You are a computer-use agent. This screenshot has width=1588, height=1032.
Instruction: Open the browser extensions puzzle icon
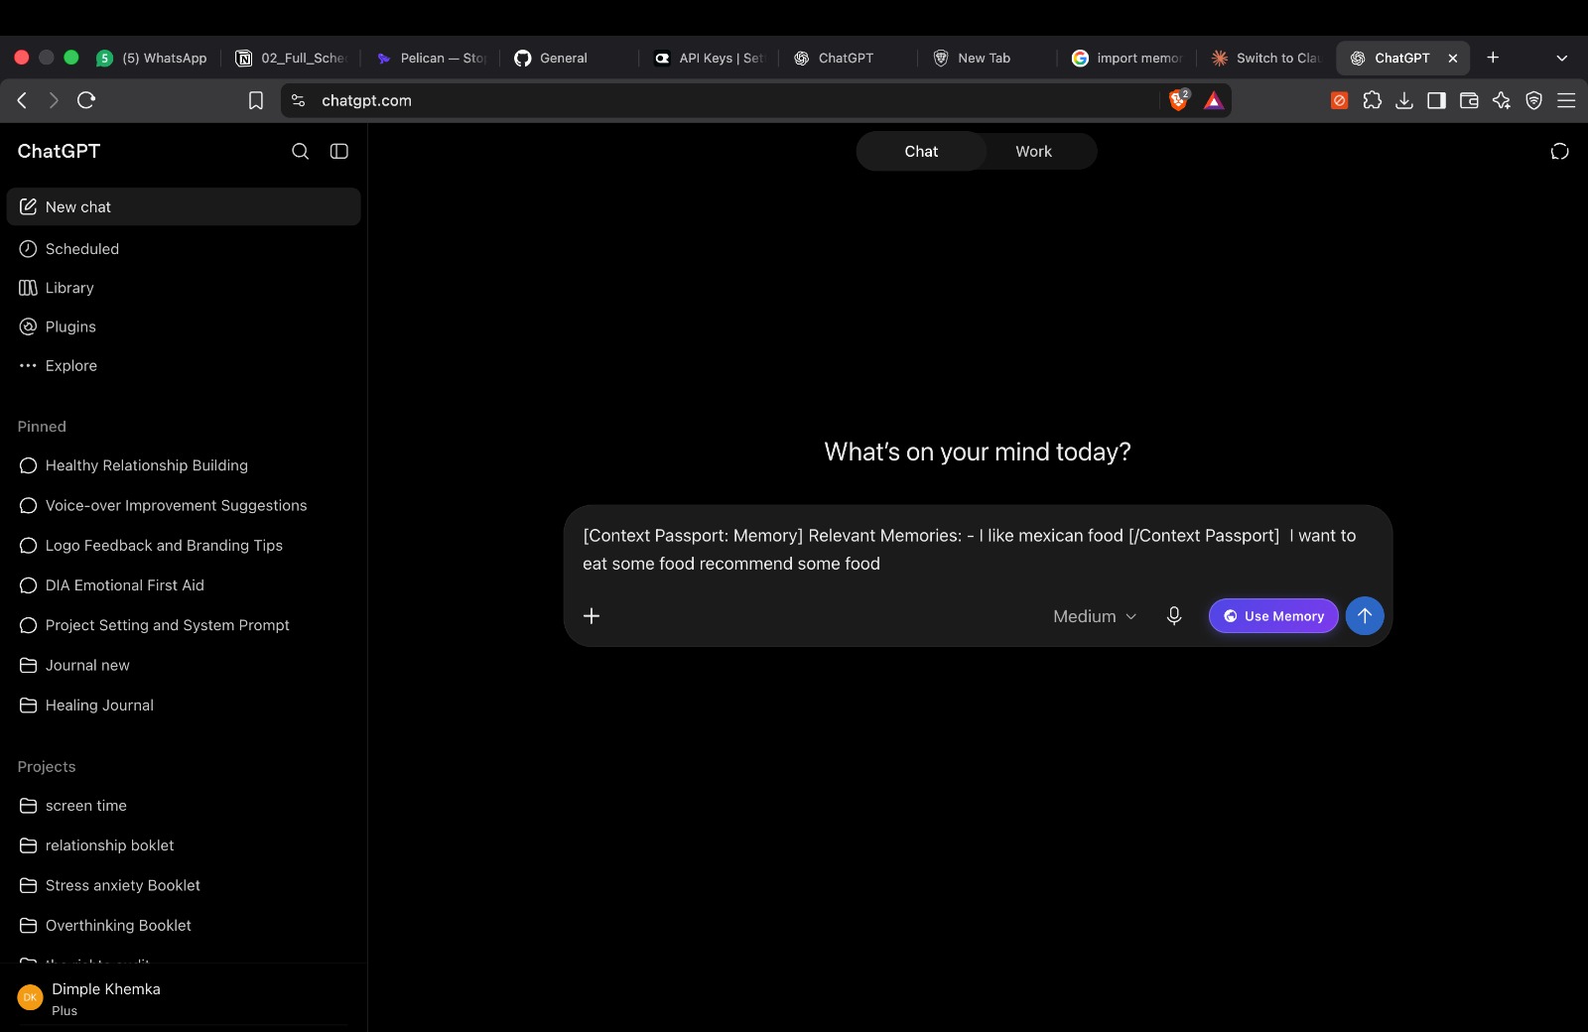tap(1372, 100)
